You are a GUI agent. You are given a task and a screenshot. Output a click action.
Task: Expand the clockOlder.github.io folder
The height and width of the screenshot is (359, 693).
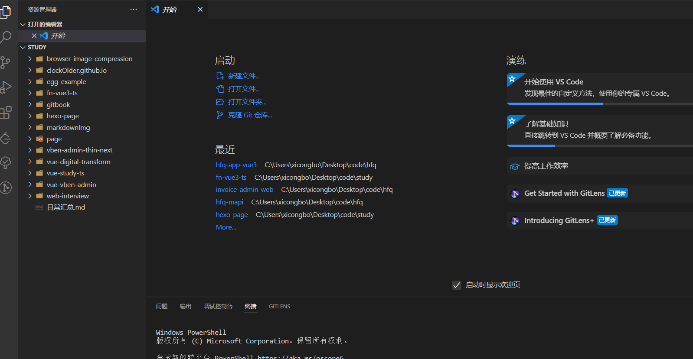point(30,70)
